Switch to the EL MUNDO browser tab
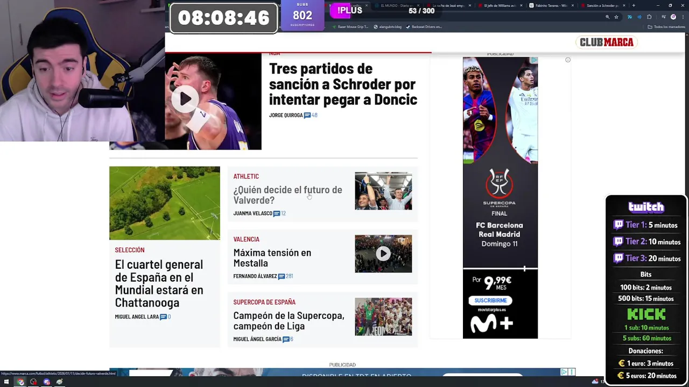 [x=397, y=5]
